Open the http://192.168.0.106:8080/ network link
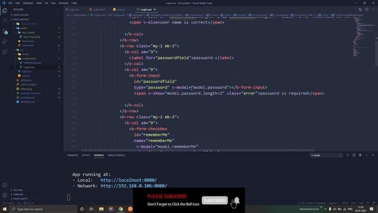The height and width of the screenshot is (213, 378). (134, 186)
